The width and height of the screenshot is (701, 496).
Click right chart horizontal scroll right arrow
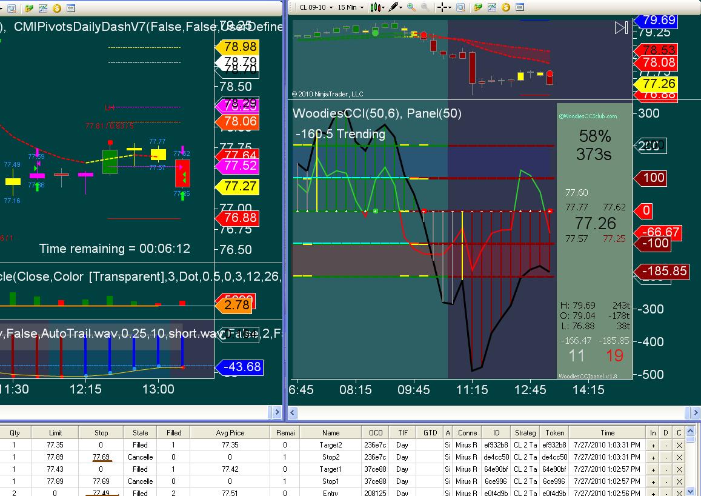coord(696,412)
